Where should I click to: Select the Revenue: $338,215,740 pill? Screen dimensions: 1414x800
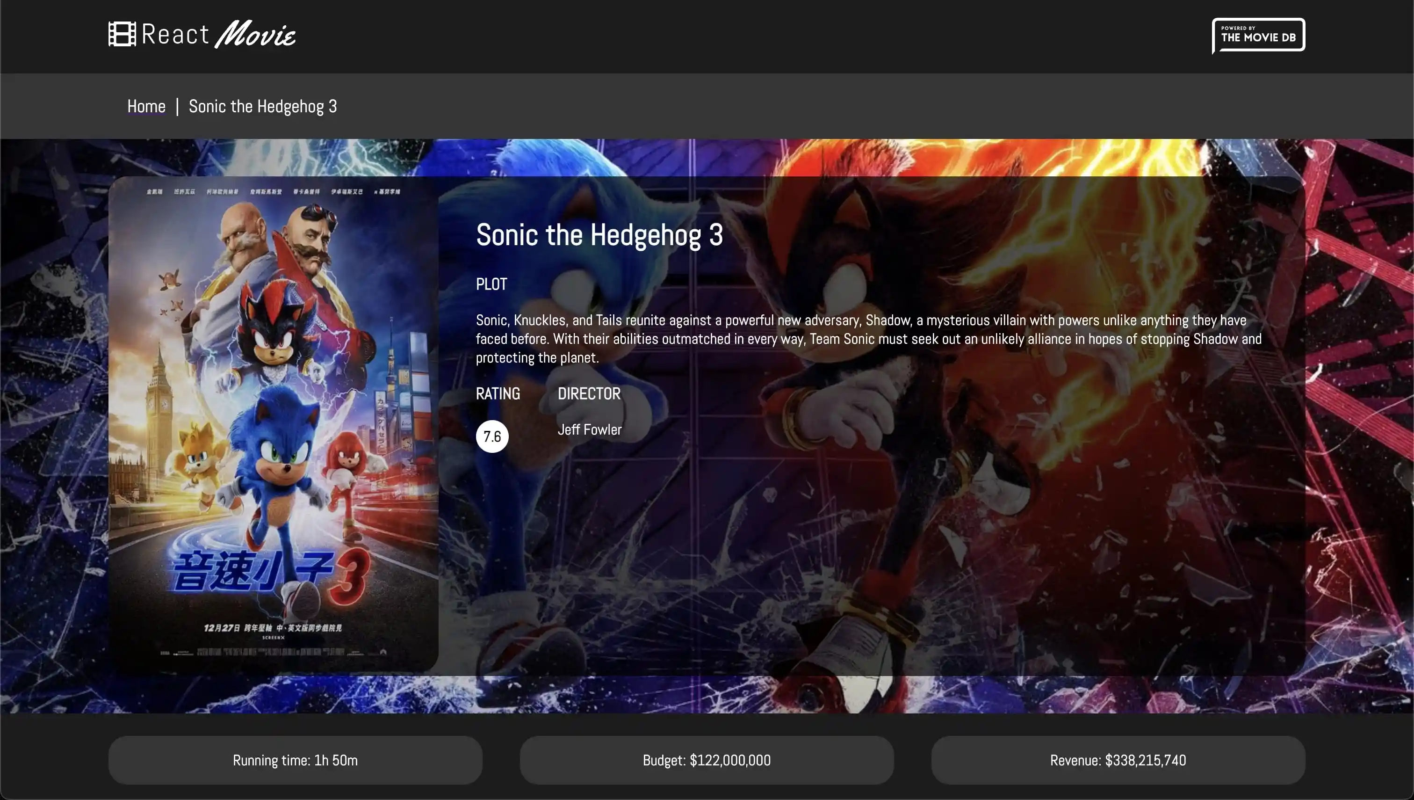pyautogui.click(x=1118, y=760)
